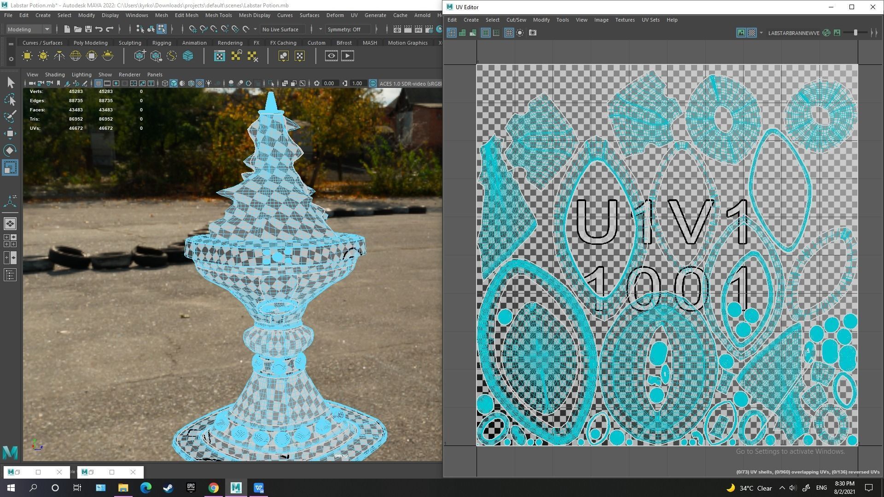Open the Cut/Sew menu
Viewport: 884px width, 497px height.
pos(516,20)
